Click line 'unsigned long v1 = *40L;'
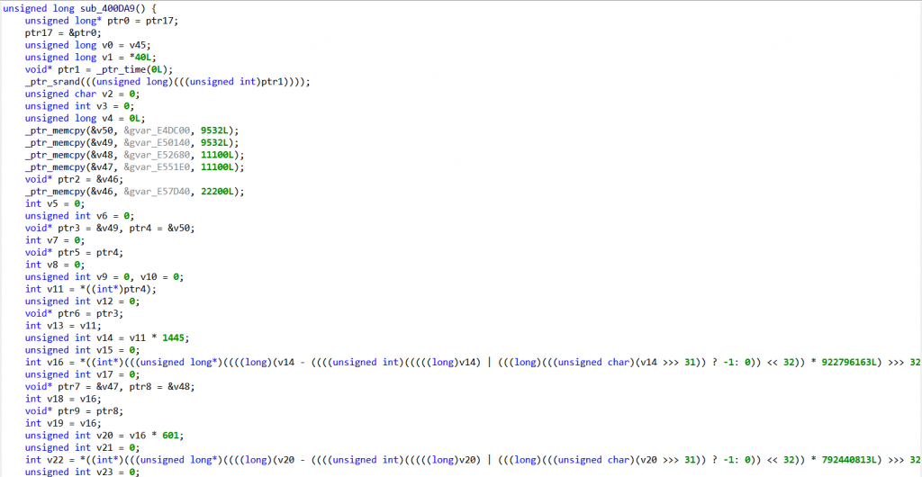This screenshot has height=477, width=922. [91, 57]
